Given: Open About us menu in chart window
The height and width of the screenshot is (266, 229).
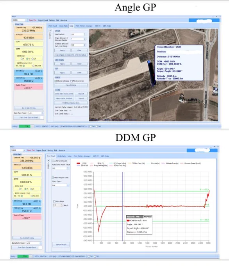Looking at the screenshot, I should pos(62,151).
